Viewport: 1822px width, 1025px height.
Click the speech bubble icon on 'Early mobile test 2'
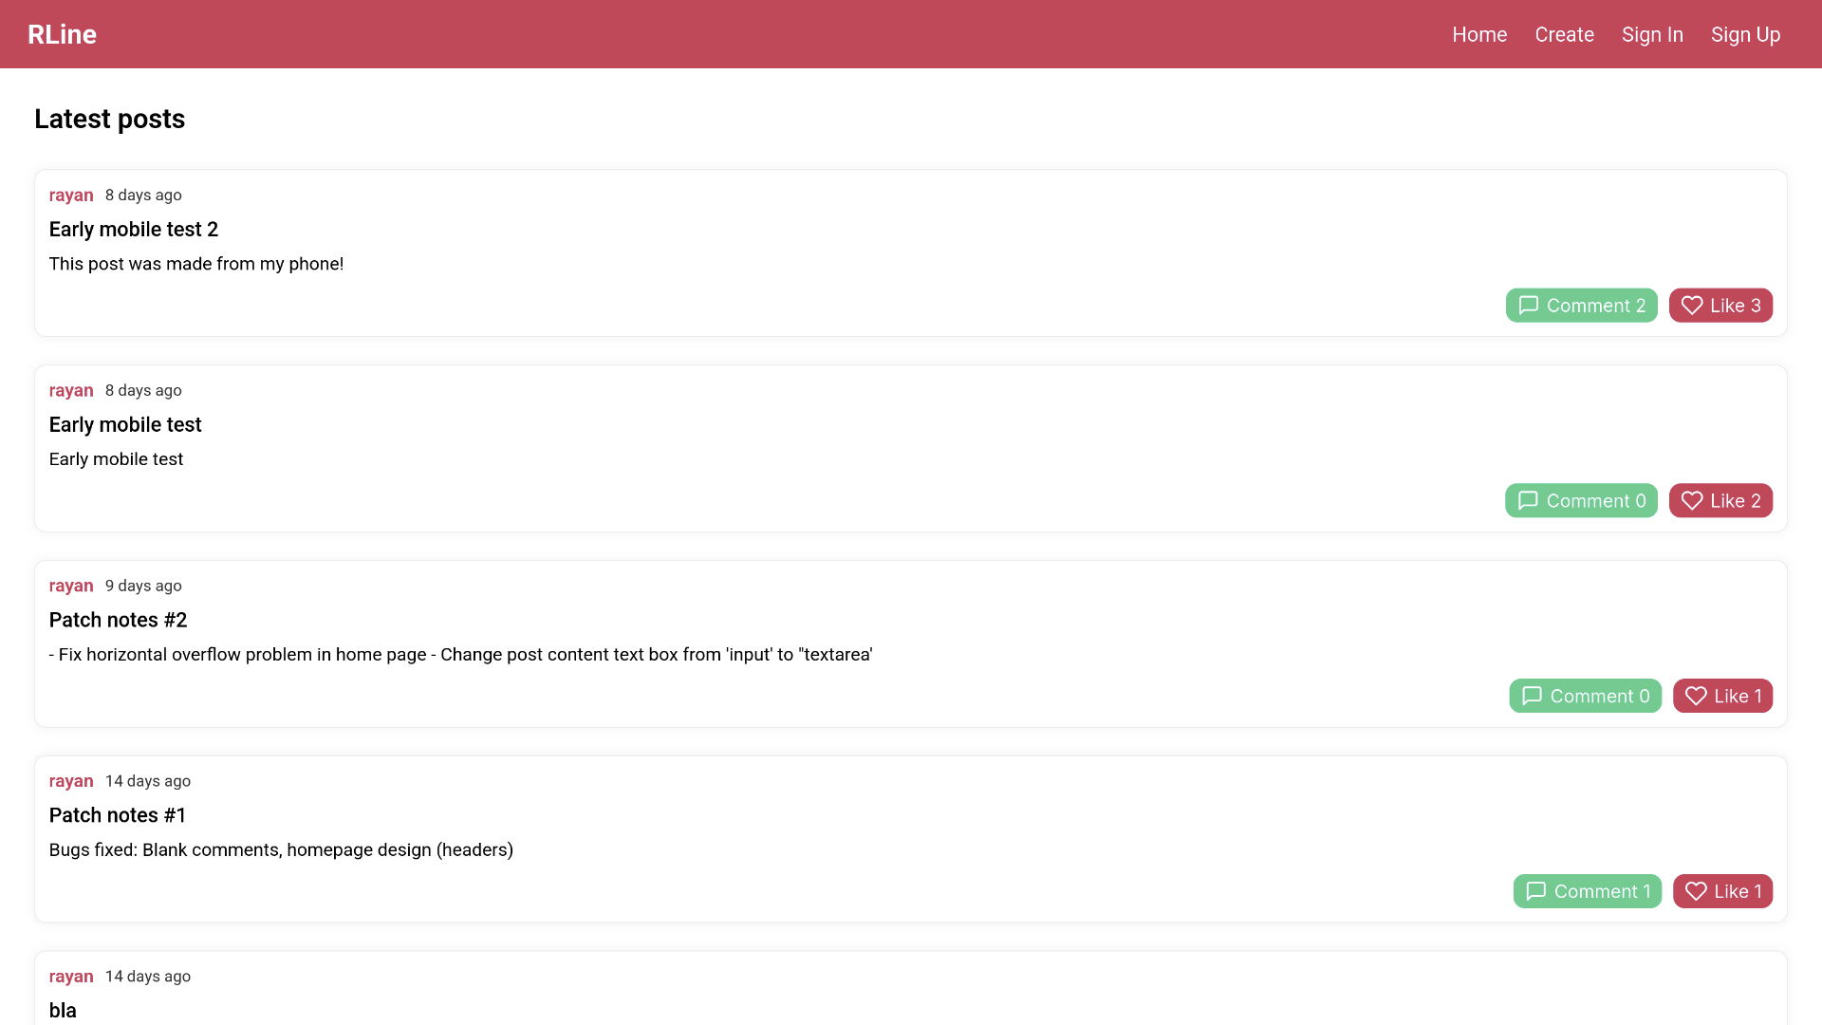click(1528, 306)
